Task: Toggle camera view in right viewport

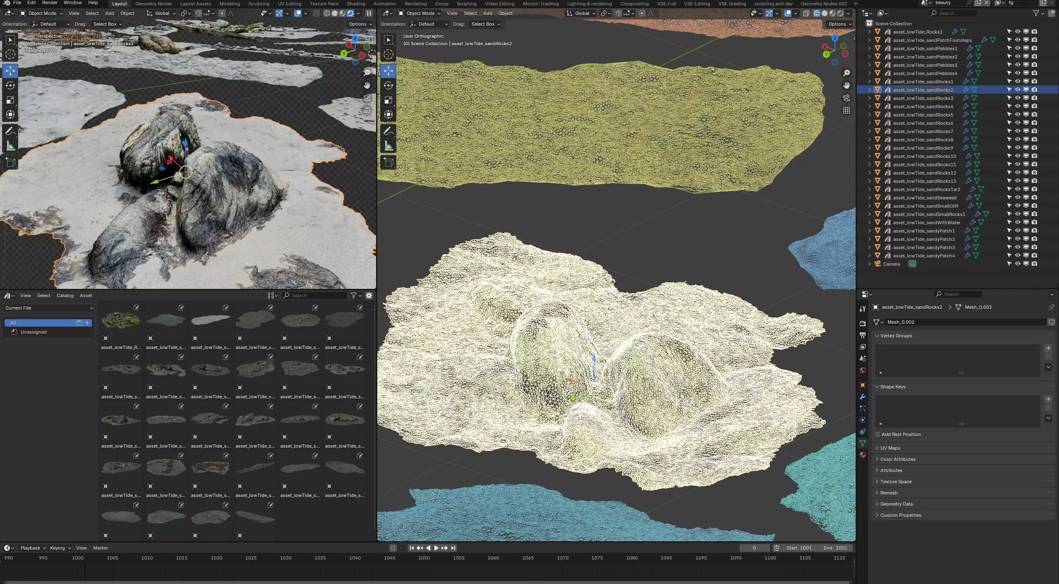Action: (x=846, y=98)
